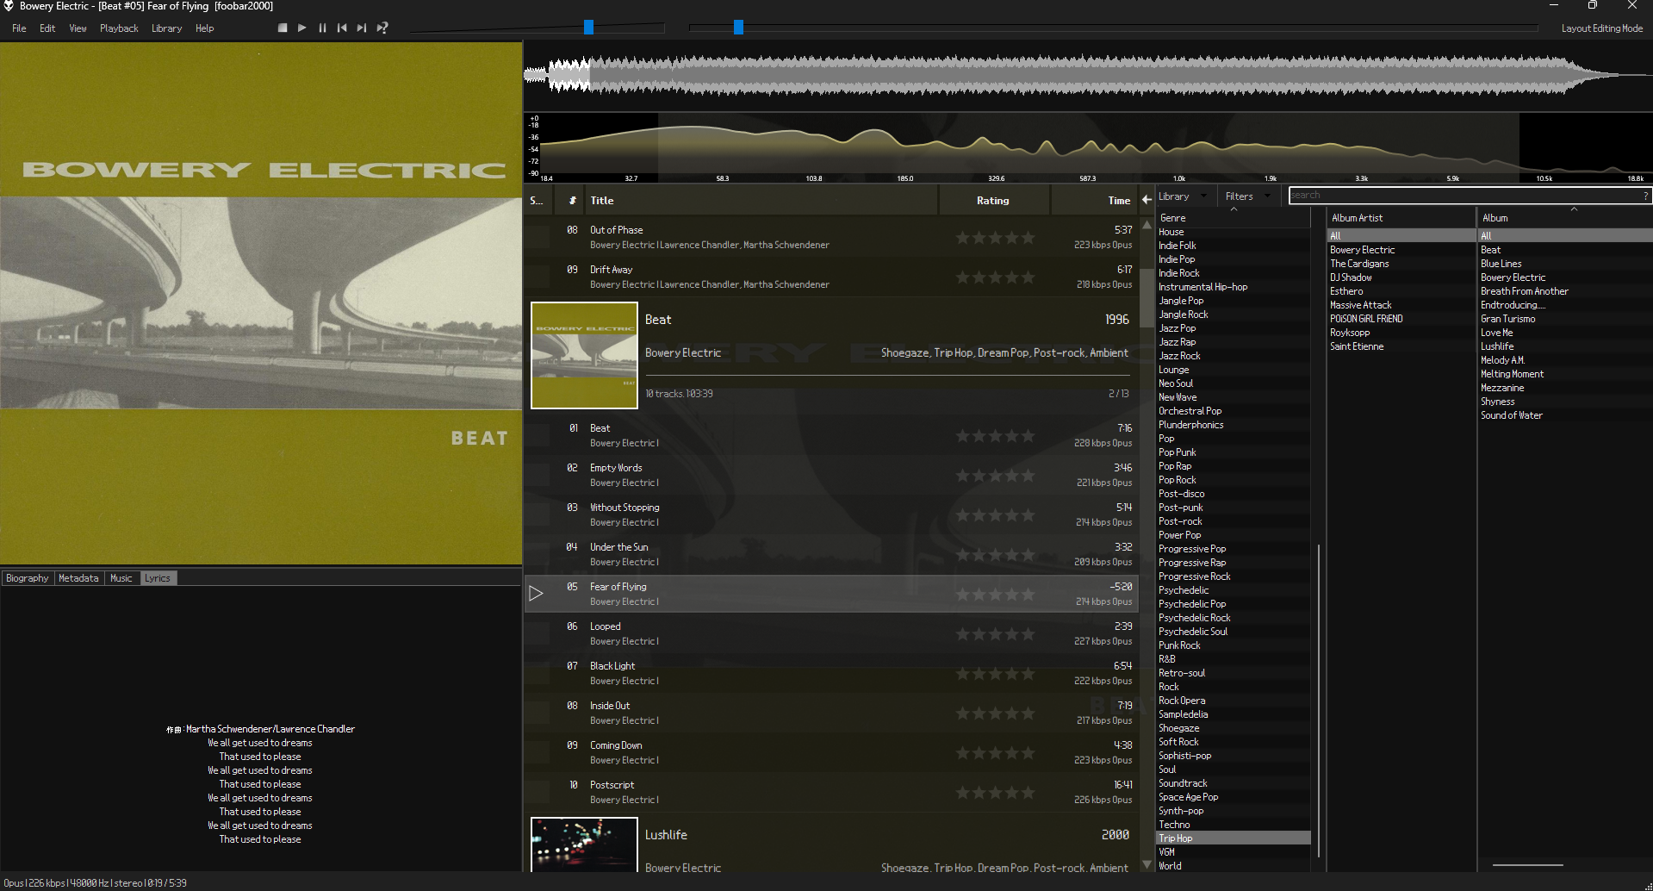This screenshot has height=891, width=1653.
Task: Click the question mark icon beside search
Action: coord(1647,195)
